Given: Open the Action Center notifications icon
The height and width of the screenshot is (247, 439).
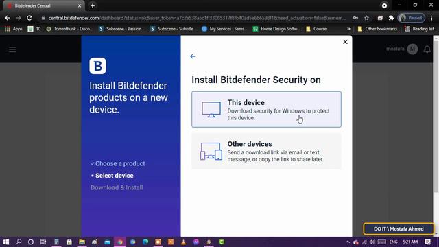Looking at the screenshot, I should 427,242.
